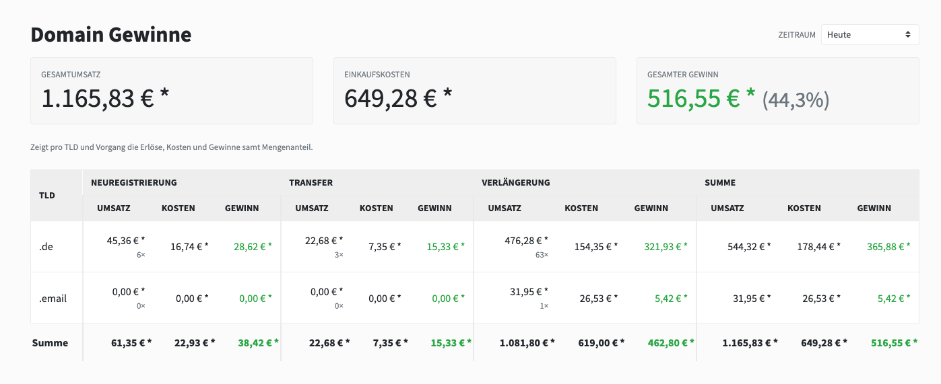The image size is (941, 384).
Task: Click the .email Verlängerung Gewinn 5,42 €
Action: point(672,298)
